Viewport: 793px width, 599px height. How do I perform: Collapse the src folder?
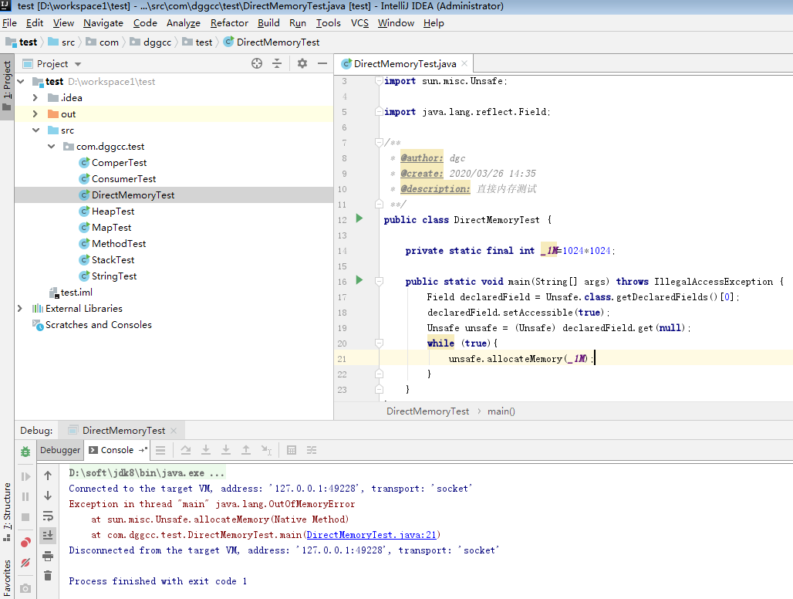click(36, 130)
